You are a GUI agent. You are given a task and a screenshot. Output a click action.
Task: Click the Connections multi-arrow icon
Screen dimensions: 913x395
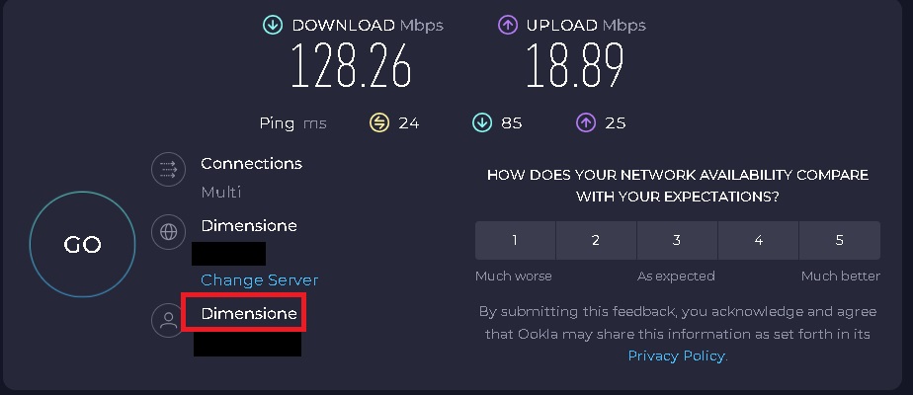[x=169, y=169]
